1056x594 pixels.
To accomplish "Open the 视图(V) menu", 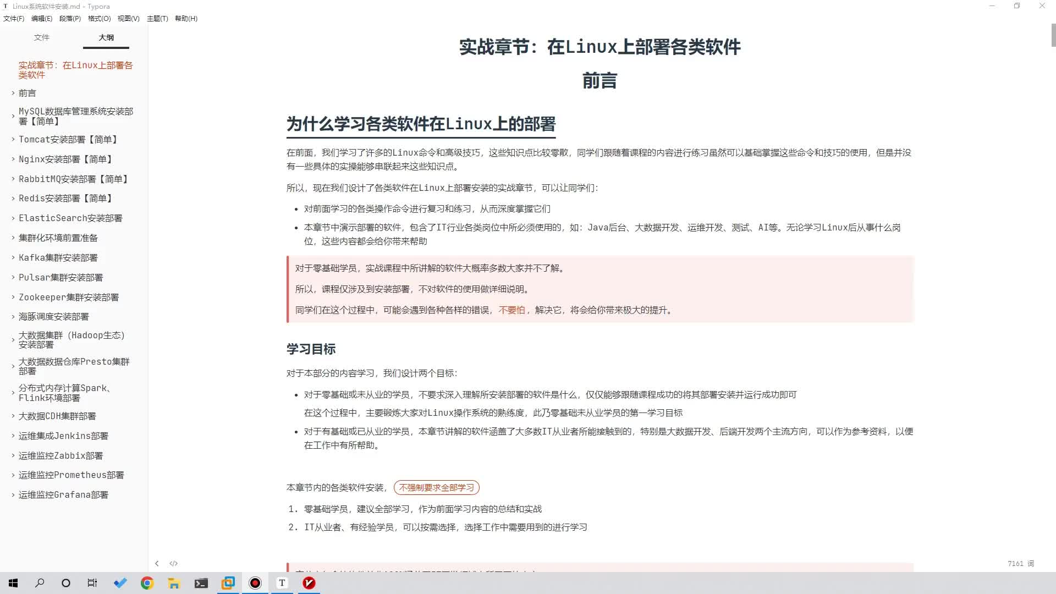I will [128, 18].
